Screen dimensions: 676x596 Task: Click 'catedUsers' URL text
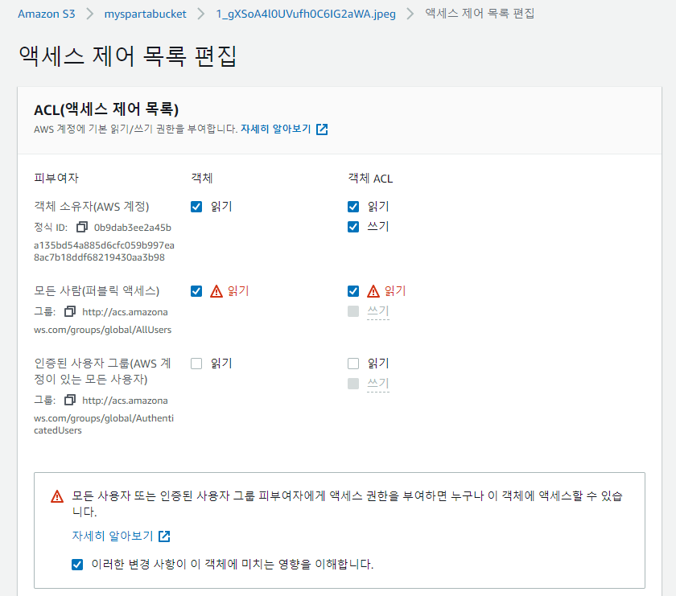coord(58,430)
